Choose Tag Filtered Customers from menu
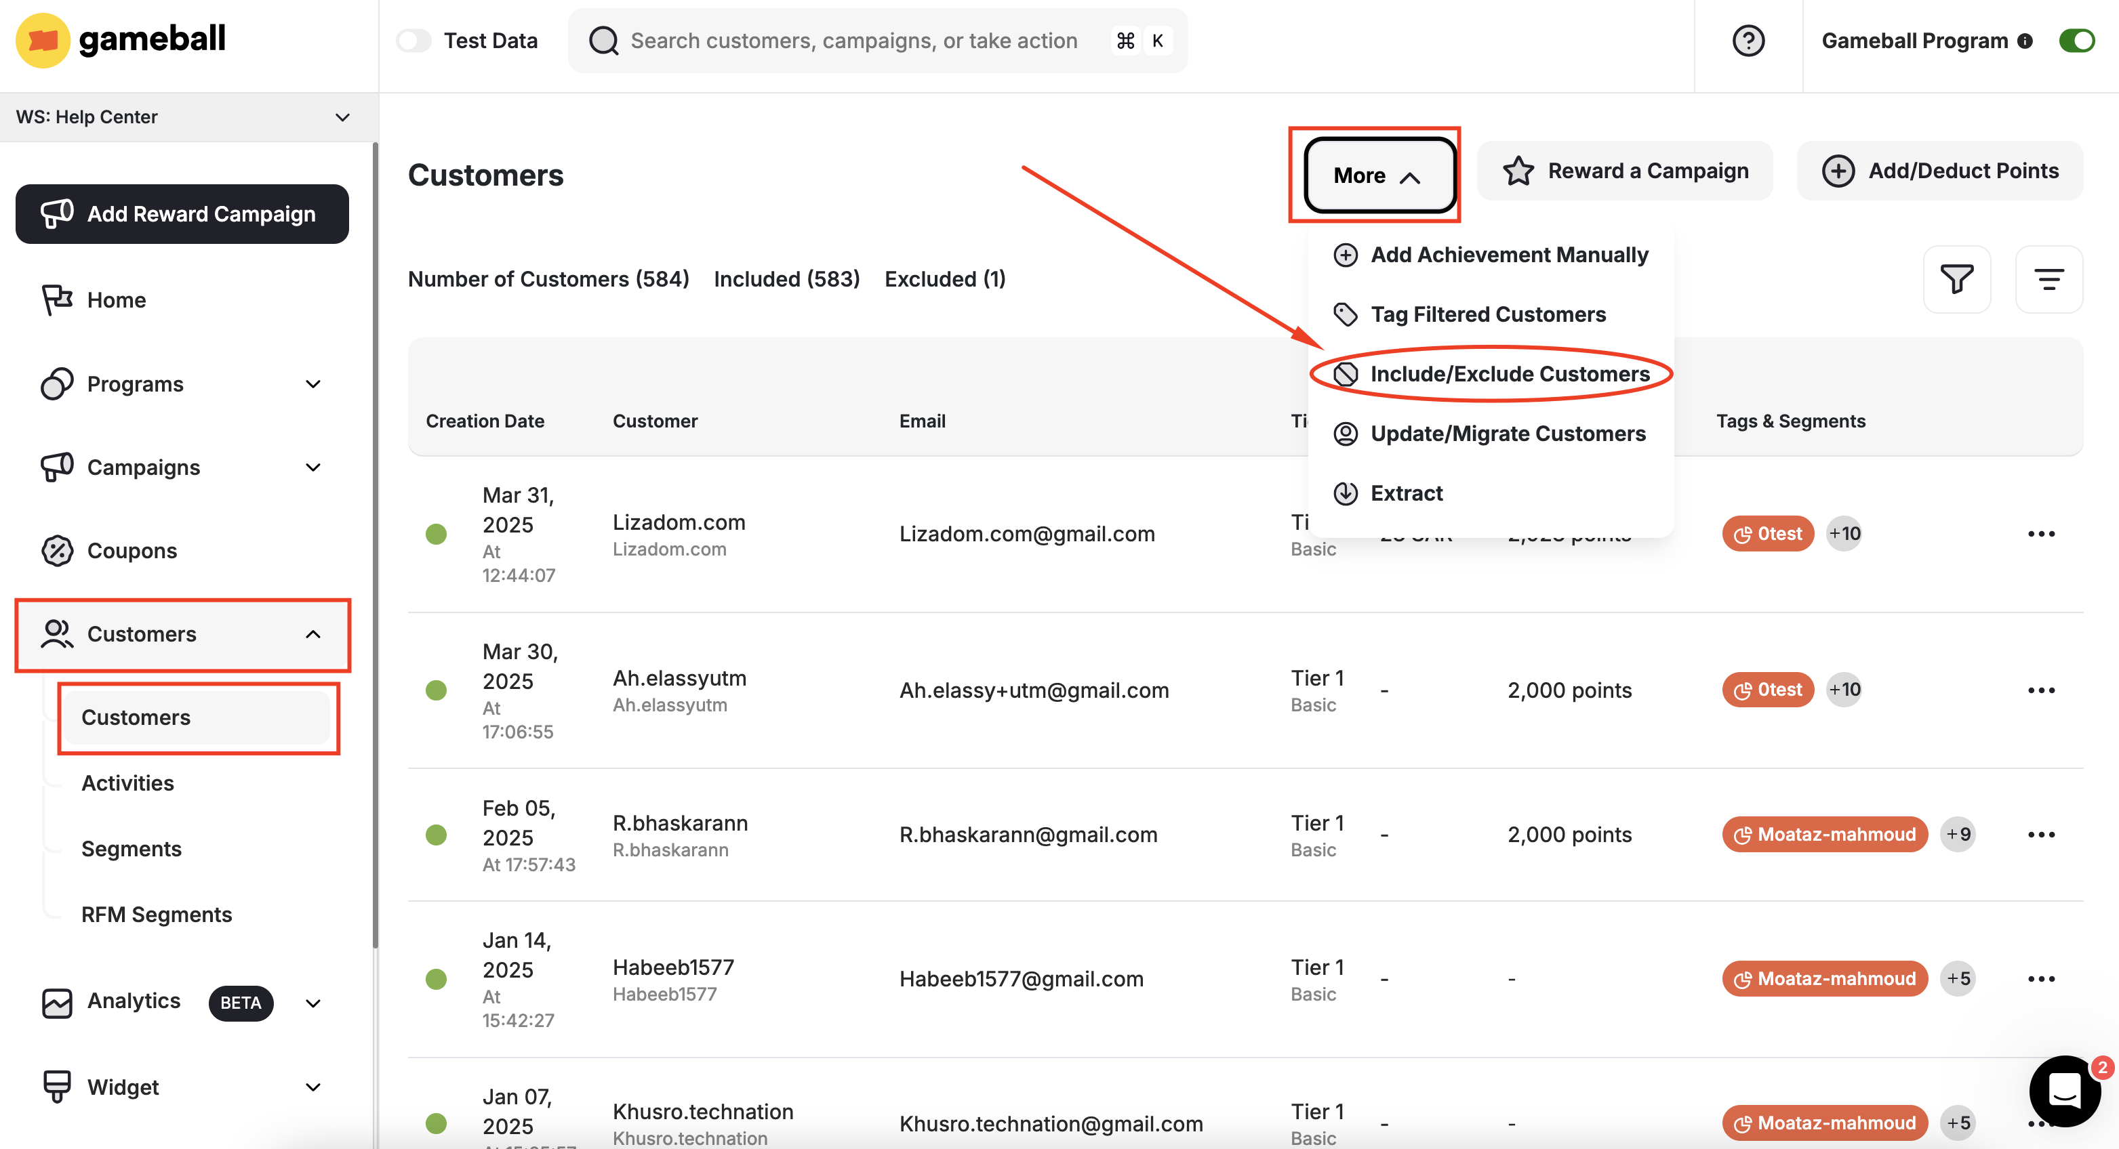This screenshot has height=1149, width=2119. (1487, 314)
